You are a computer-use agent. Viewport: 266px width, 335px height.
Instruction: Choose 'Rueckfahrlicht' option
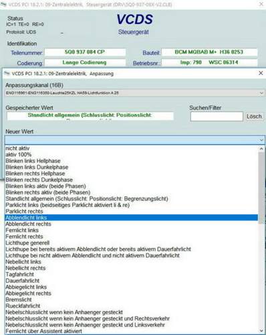pyautogui.click(x=132, y=306)
